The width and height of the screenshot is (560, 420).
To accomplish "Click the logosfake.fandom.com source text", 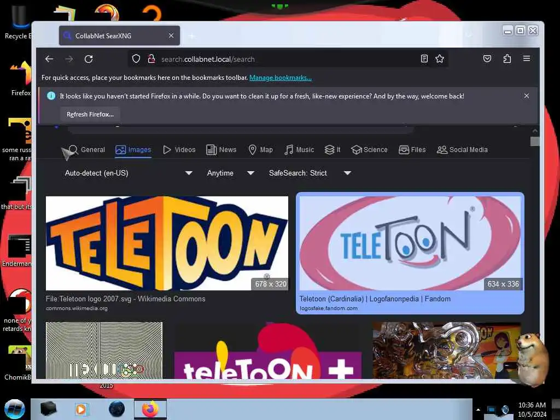I will tap(329, 308).
